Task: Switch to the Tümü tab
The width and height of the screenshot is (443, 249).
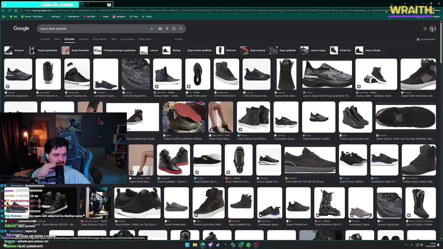Action: (x=57, y=39)
